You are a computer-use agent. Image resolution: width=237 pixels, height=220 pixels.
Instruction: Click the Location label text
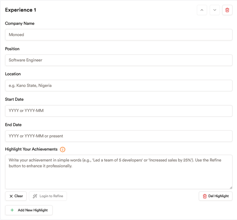[13, 74]
